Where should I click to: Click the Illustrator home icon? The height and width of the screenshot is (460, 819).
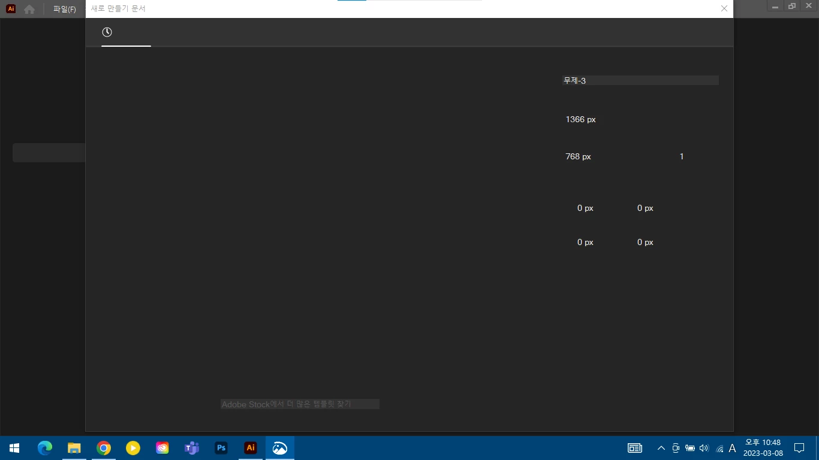29,9
